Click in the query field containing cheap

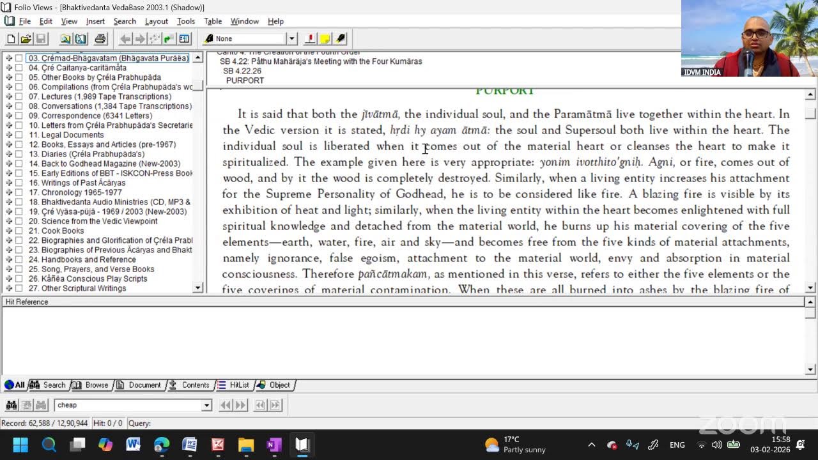point(128,405)
